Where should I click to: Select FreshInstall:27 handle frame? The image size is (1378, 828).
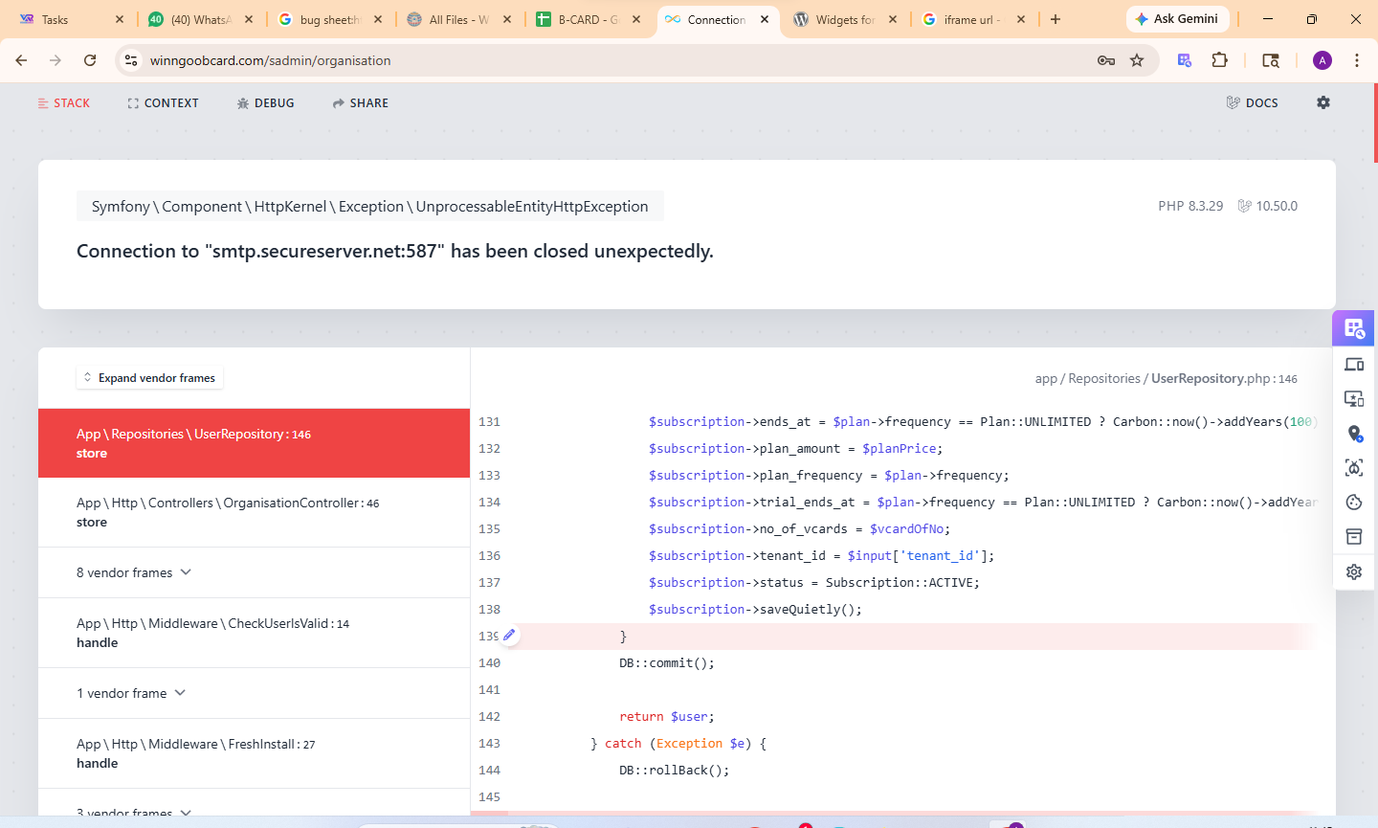254,753
